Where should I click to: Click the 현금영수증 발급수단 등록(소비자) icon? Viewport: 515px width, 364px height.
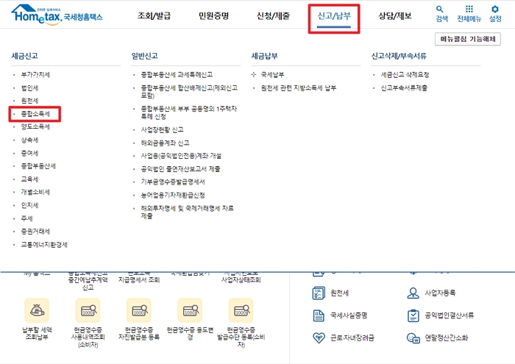[x=241, y=310]
